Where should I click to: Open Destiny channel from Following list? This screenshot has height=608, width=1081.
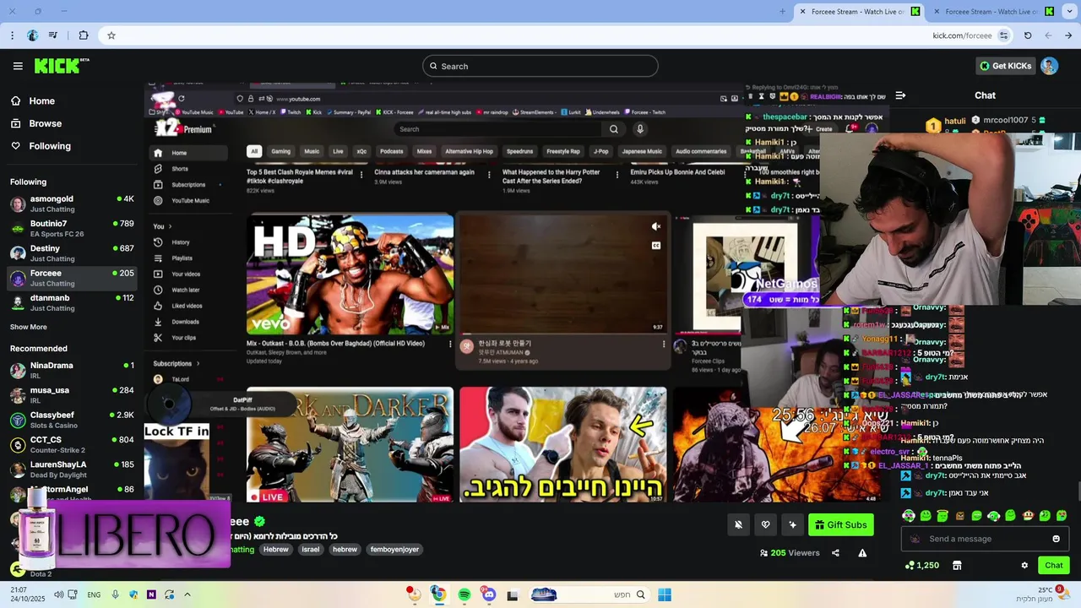72,253
